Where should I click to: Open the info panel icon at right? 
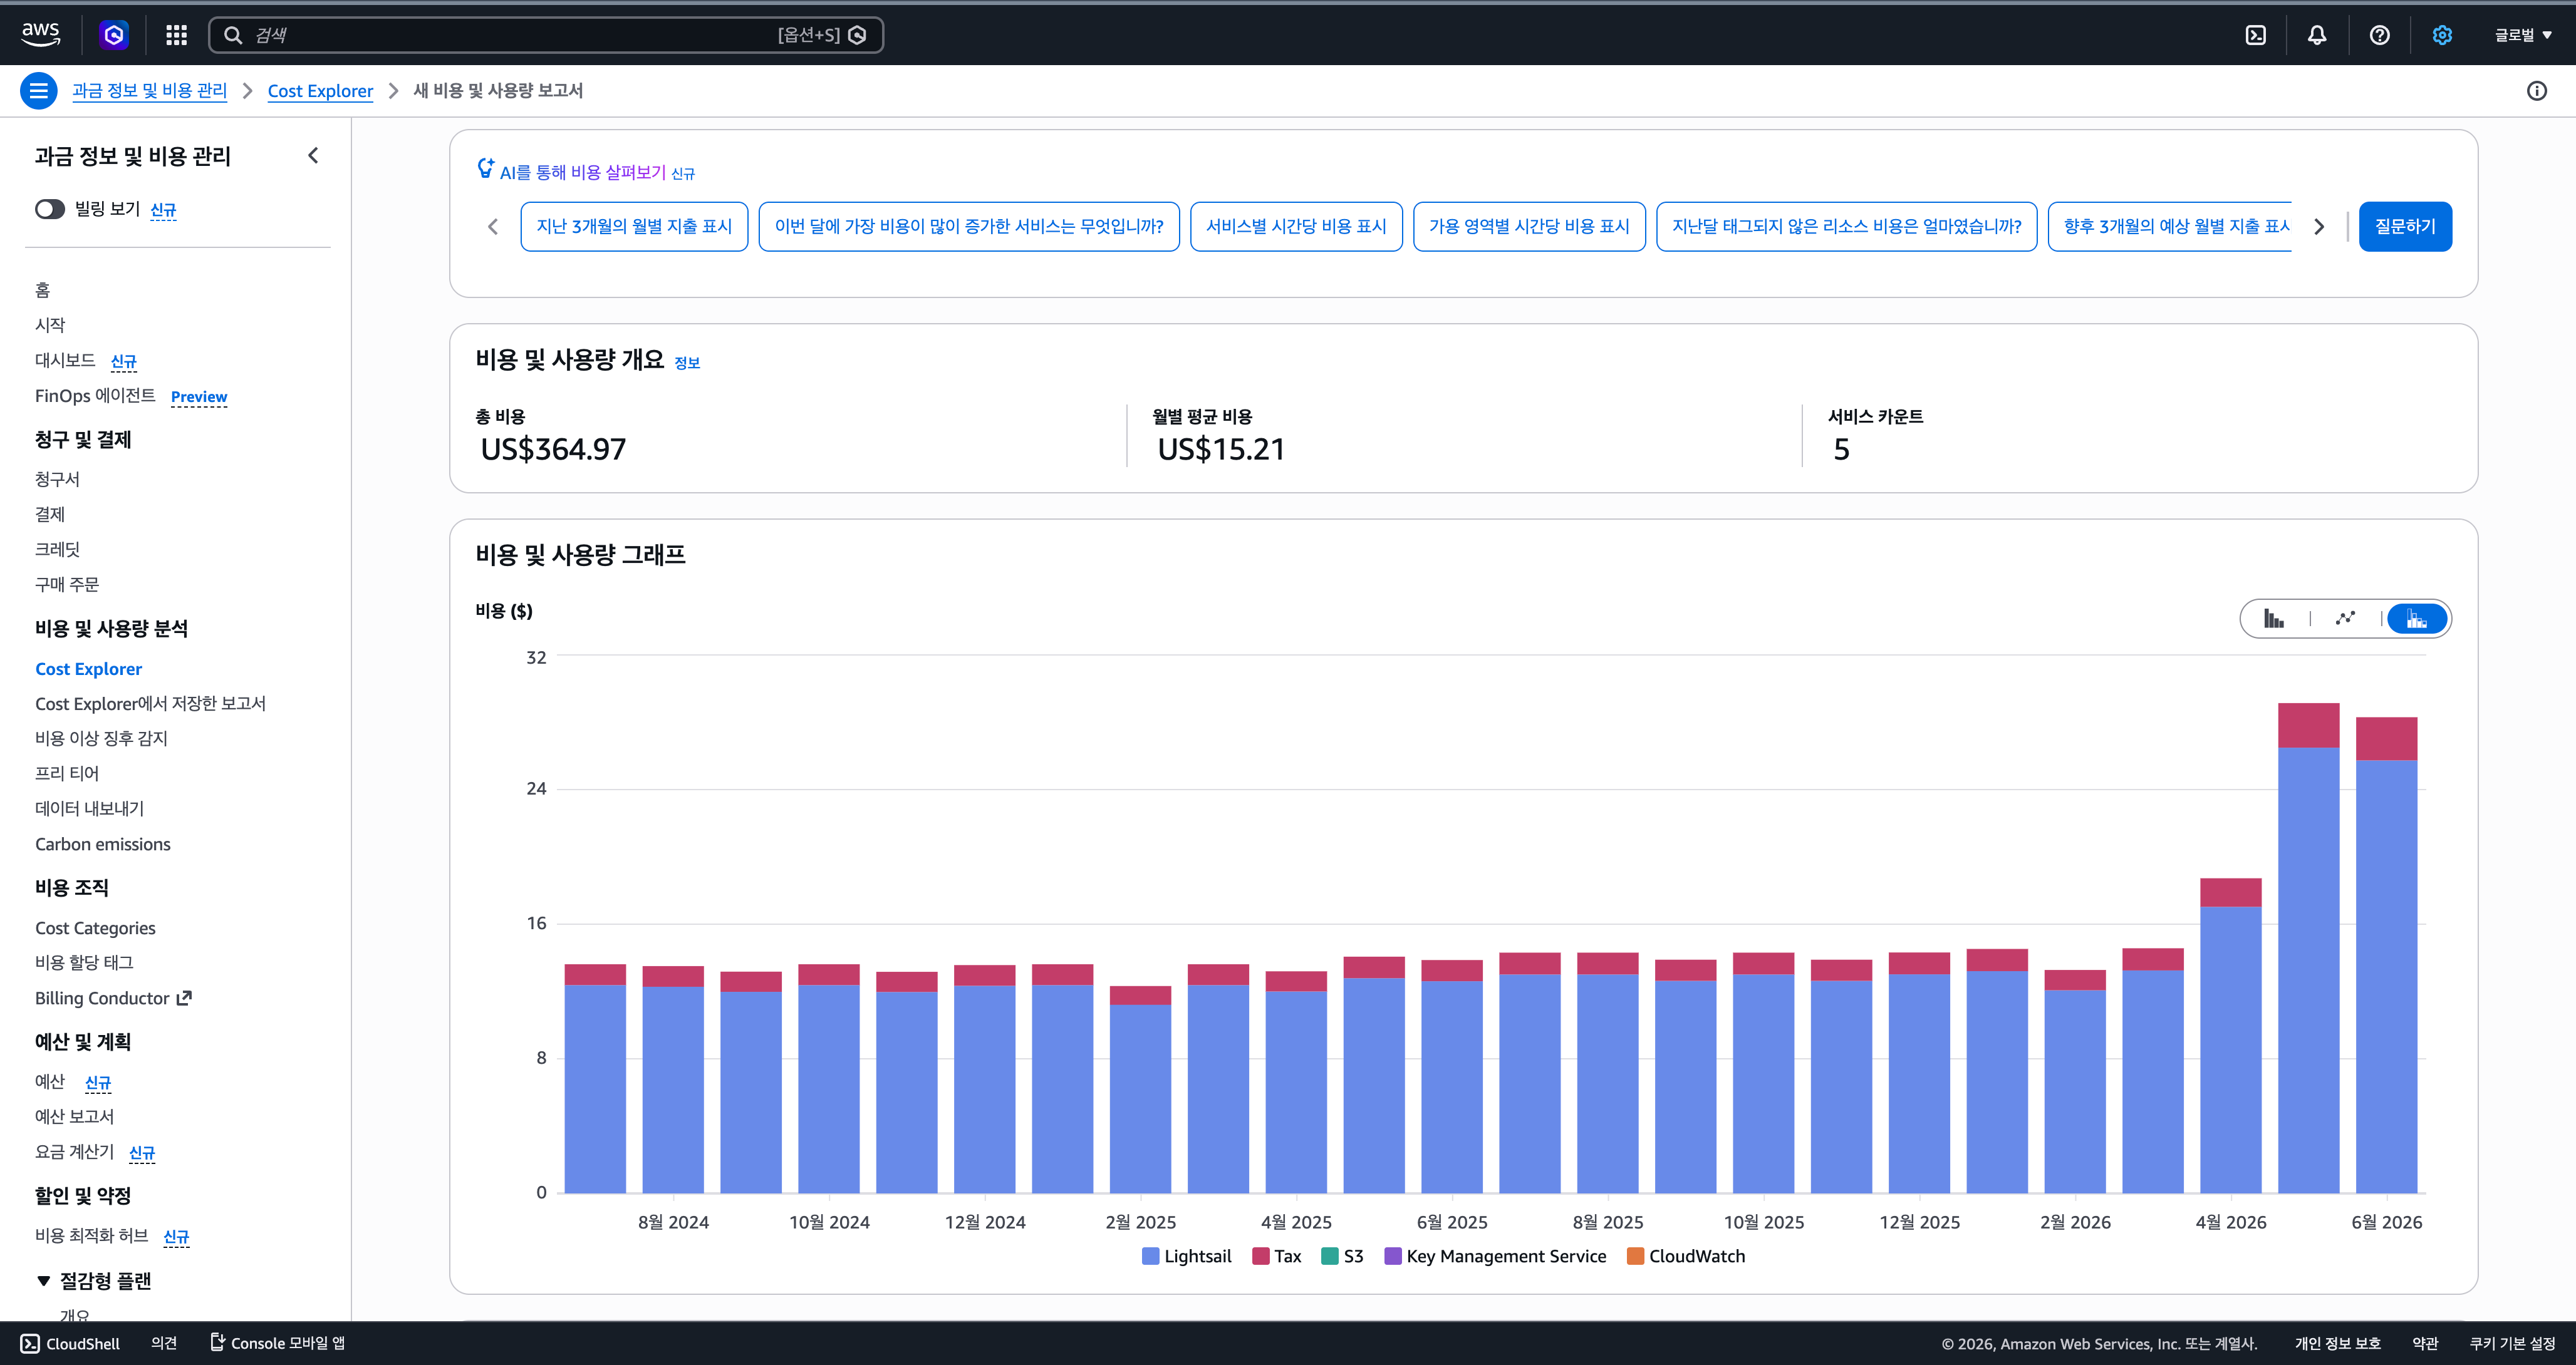click(x=2537, y=91)
